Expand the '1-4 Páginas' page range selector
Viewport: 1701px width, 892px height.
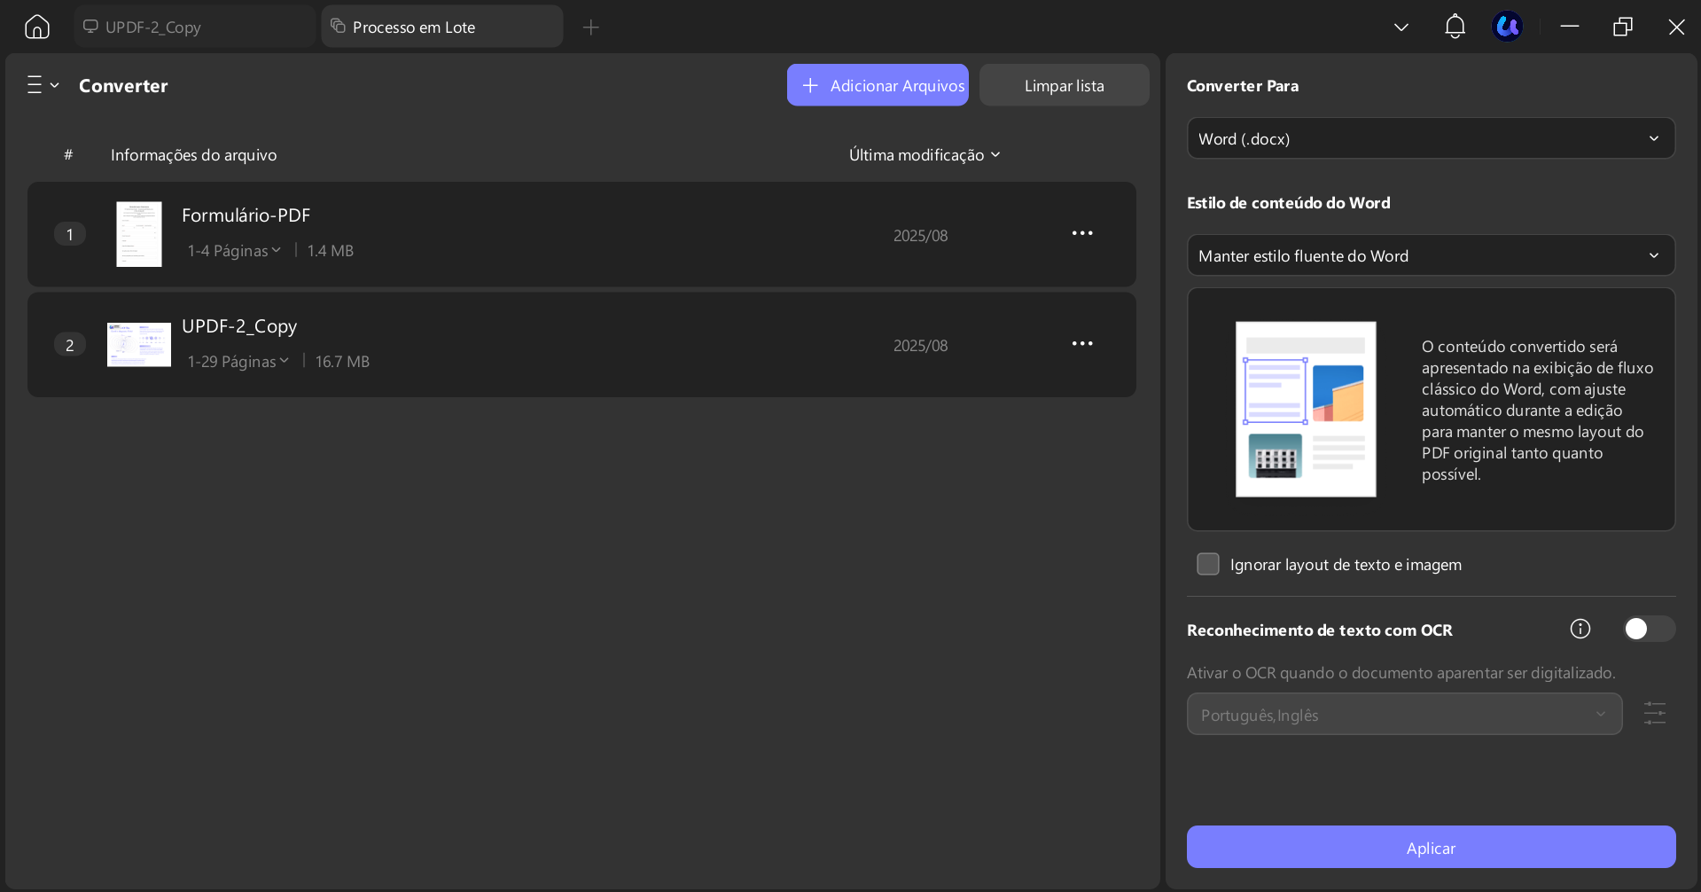(x=233, y=250)
